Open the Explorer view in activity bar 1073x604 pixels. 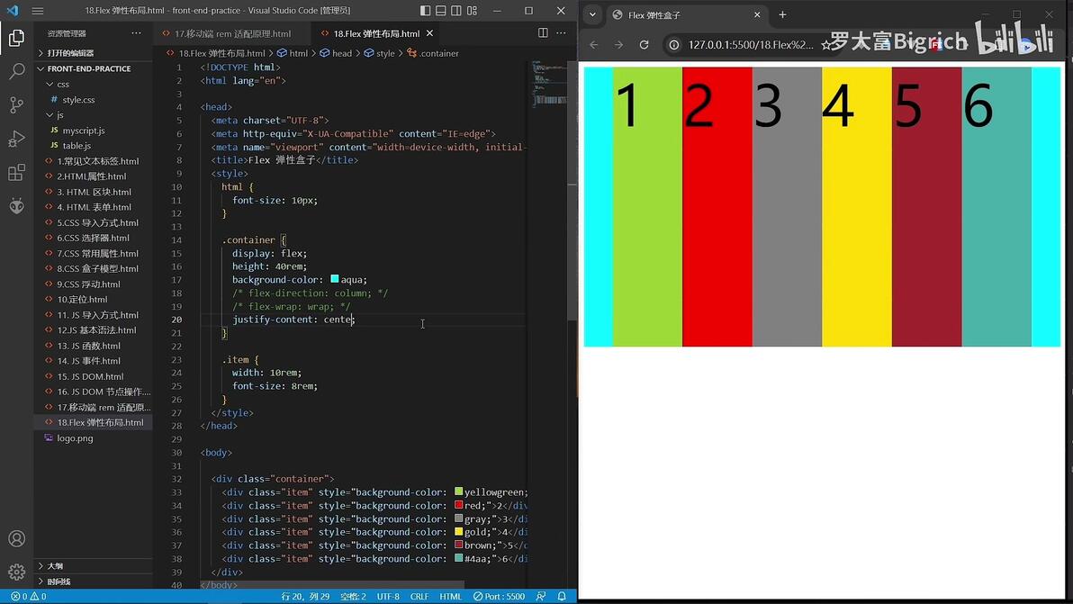(x=16, y=38)
